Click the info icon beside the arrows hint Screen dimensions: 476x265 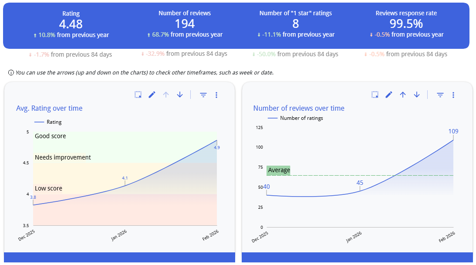11,72
